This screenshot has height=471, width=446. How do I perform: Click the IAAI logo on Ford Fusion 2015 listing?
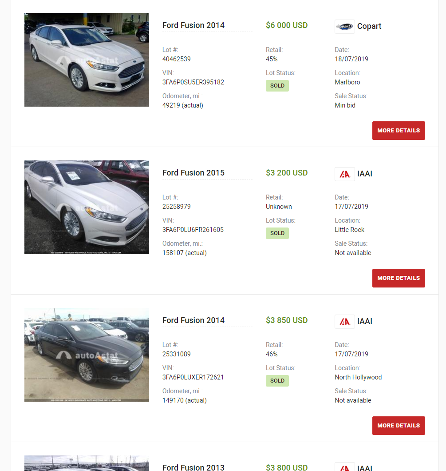344,174
